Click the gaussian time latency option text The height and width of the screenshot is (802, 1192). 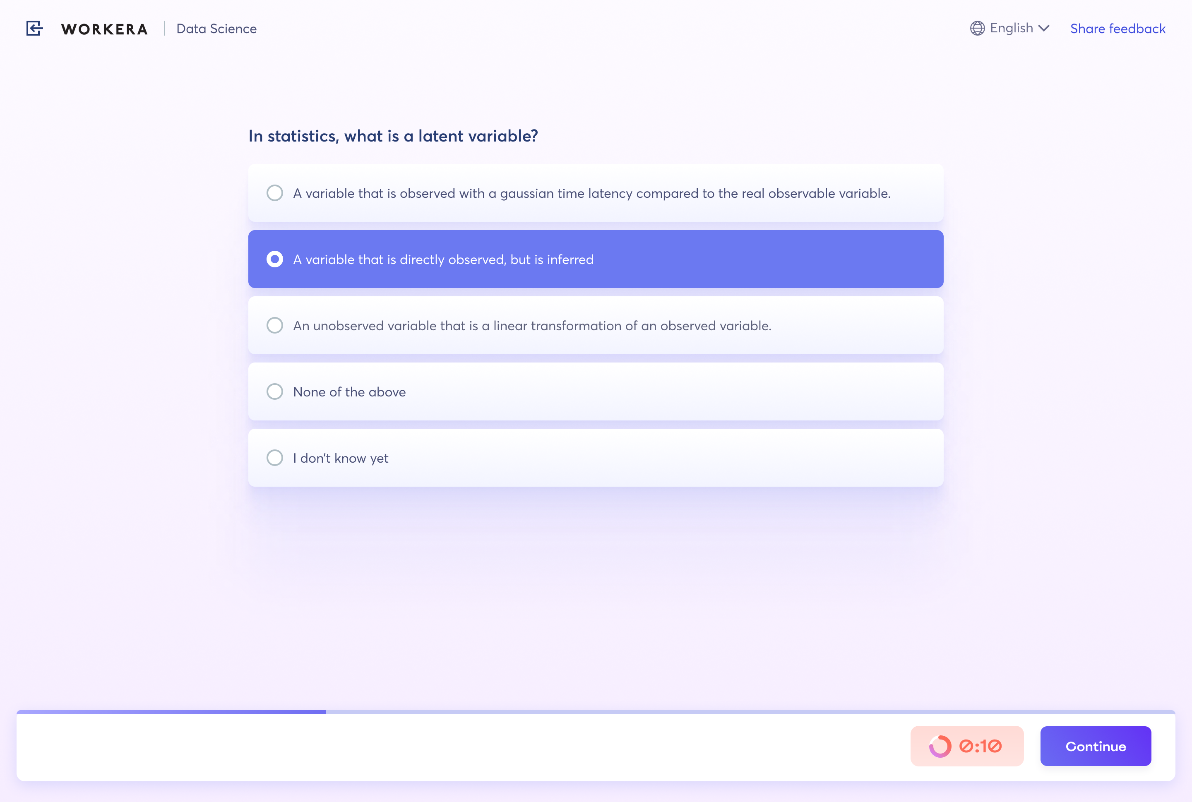591,193
